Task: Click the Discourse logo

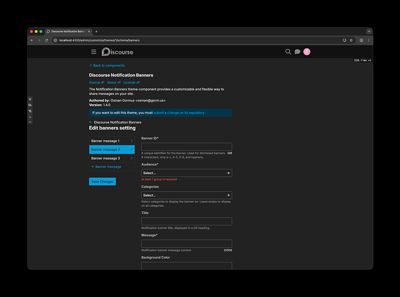Action: tap(118, 52)
